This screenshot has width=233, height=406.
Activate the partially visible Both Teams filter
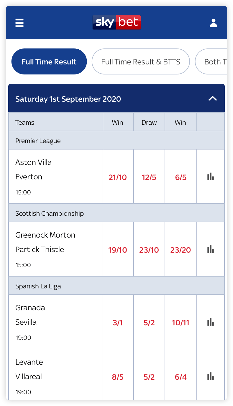pos(215,61)
